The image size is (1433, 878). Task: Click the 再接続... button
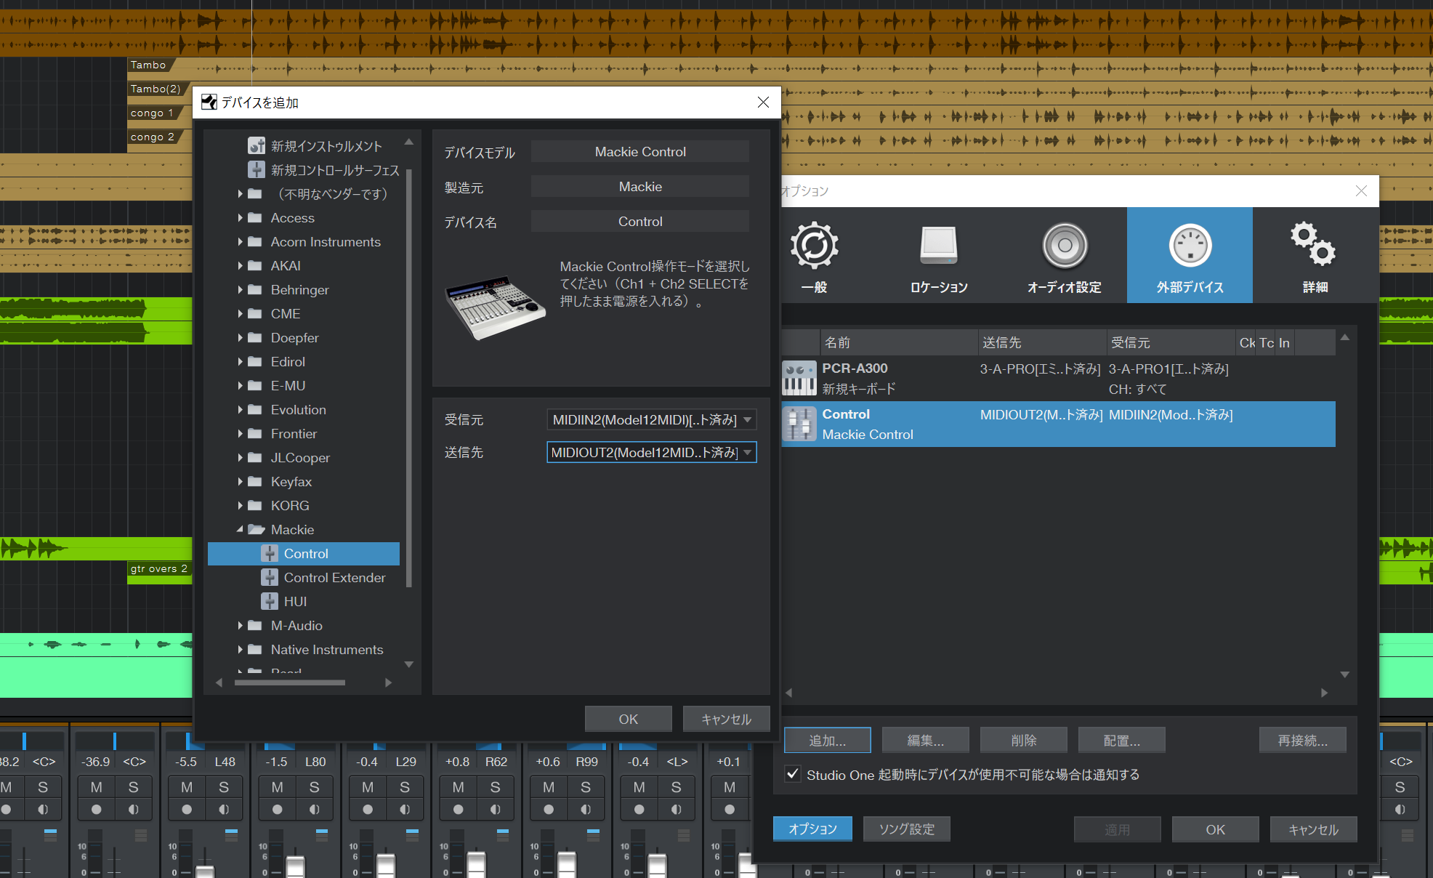coord(1303,740)
